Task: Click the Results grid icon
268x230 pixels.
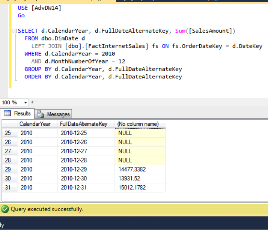Action: (8, 113)
